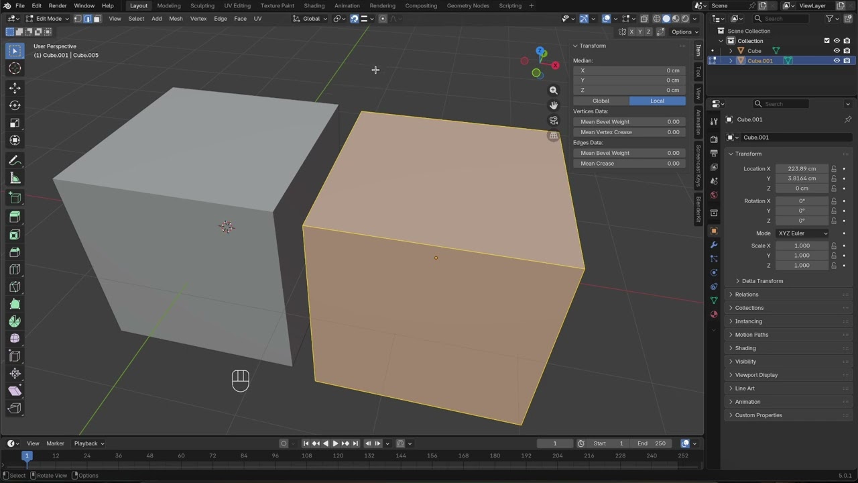Select the Cursor tool in the toolbar
The height and width of the screenshot is (483, 858).
tap(15, 68)
